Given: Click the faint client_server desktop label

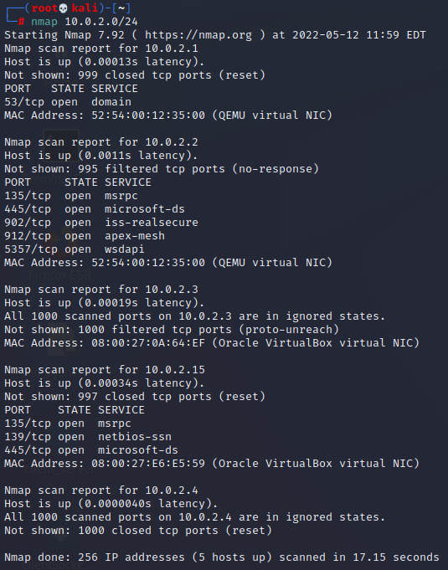Looking at the screenshot, I should [59, 470].
